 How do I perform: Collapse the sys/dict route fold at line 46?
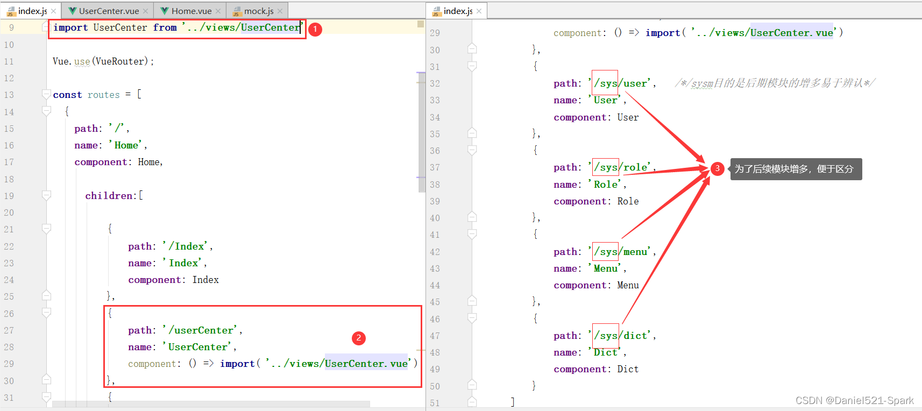pos(472,318)
